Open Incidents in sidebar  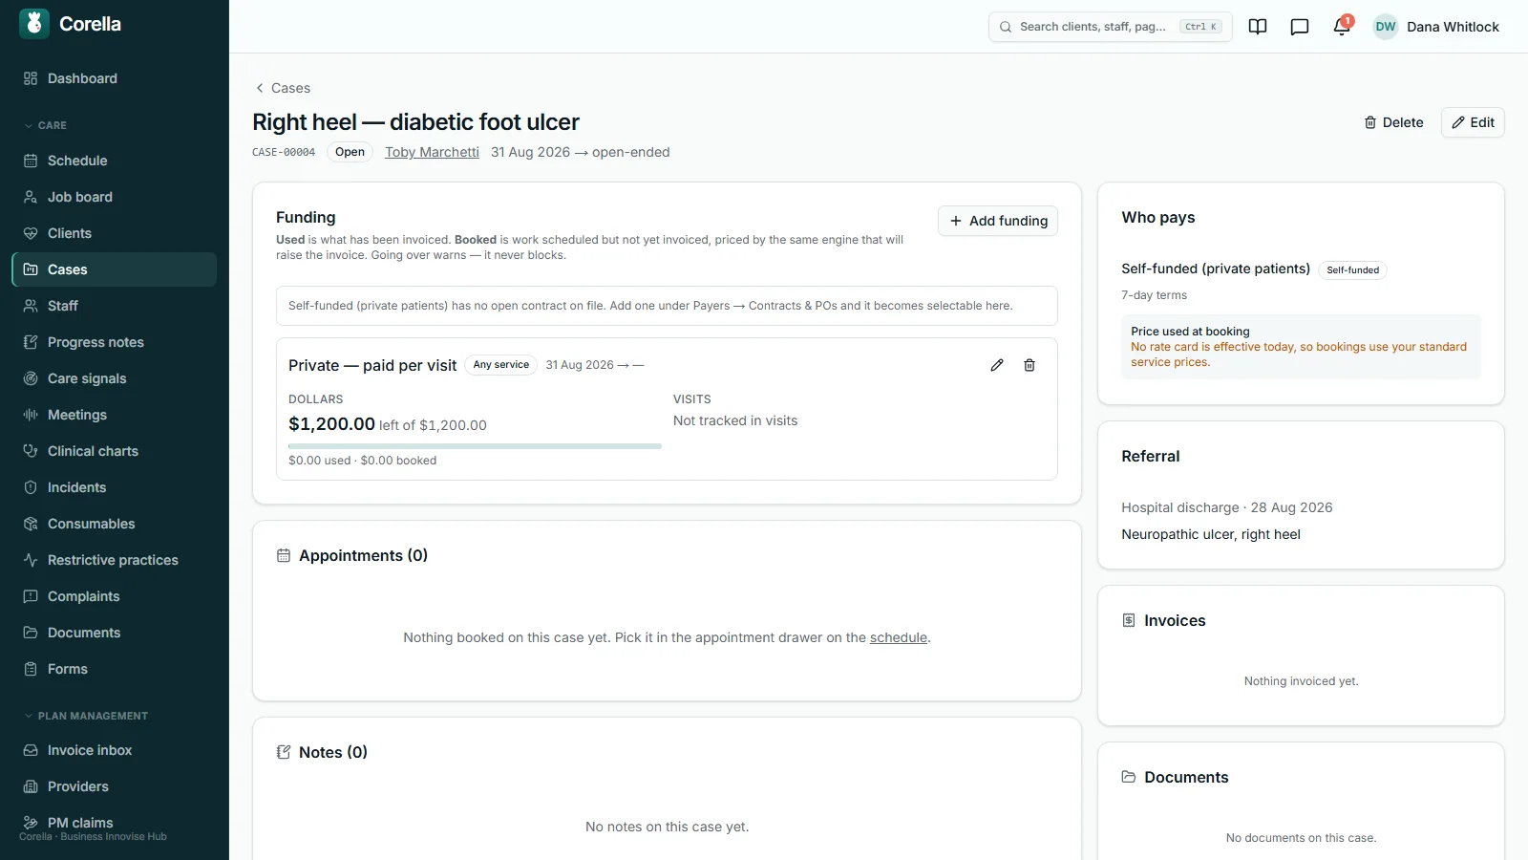point(115,487)
